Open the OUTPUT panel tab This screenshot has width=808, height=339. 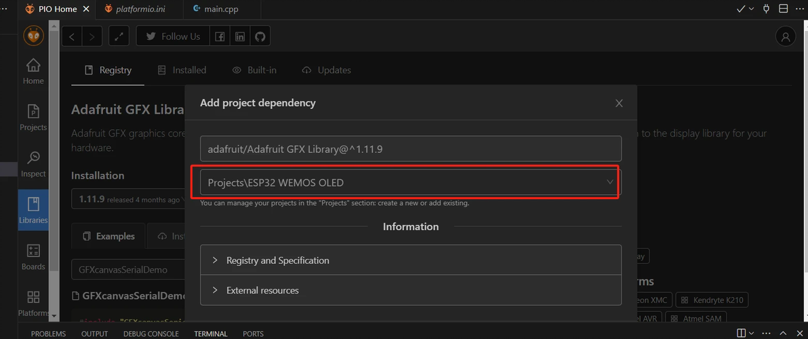[x=95, y=334]
